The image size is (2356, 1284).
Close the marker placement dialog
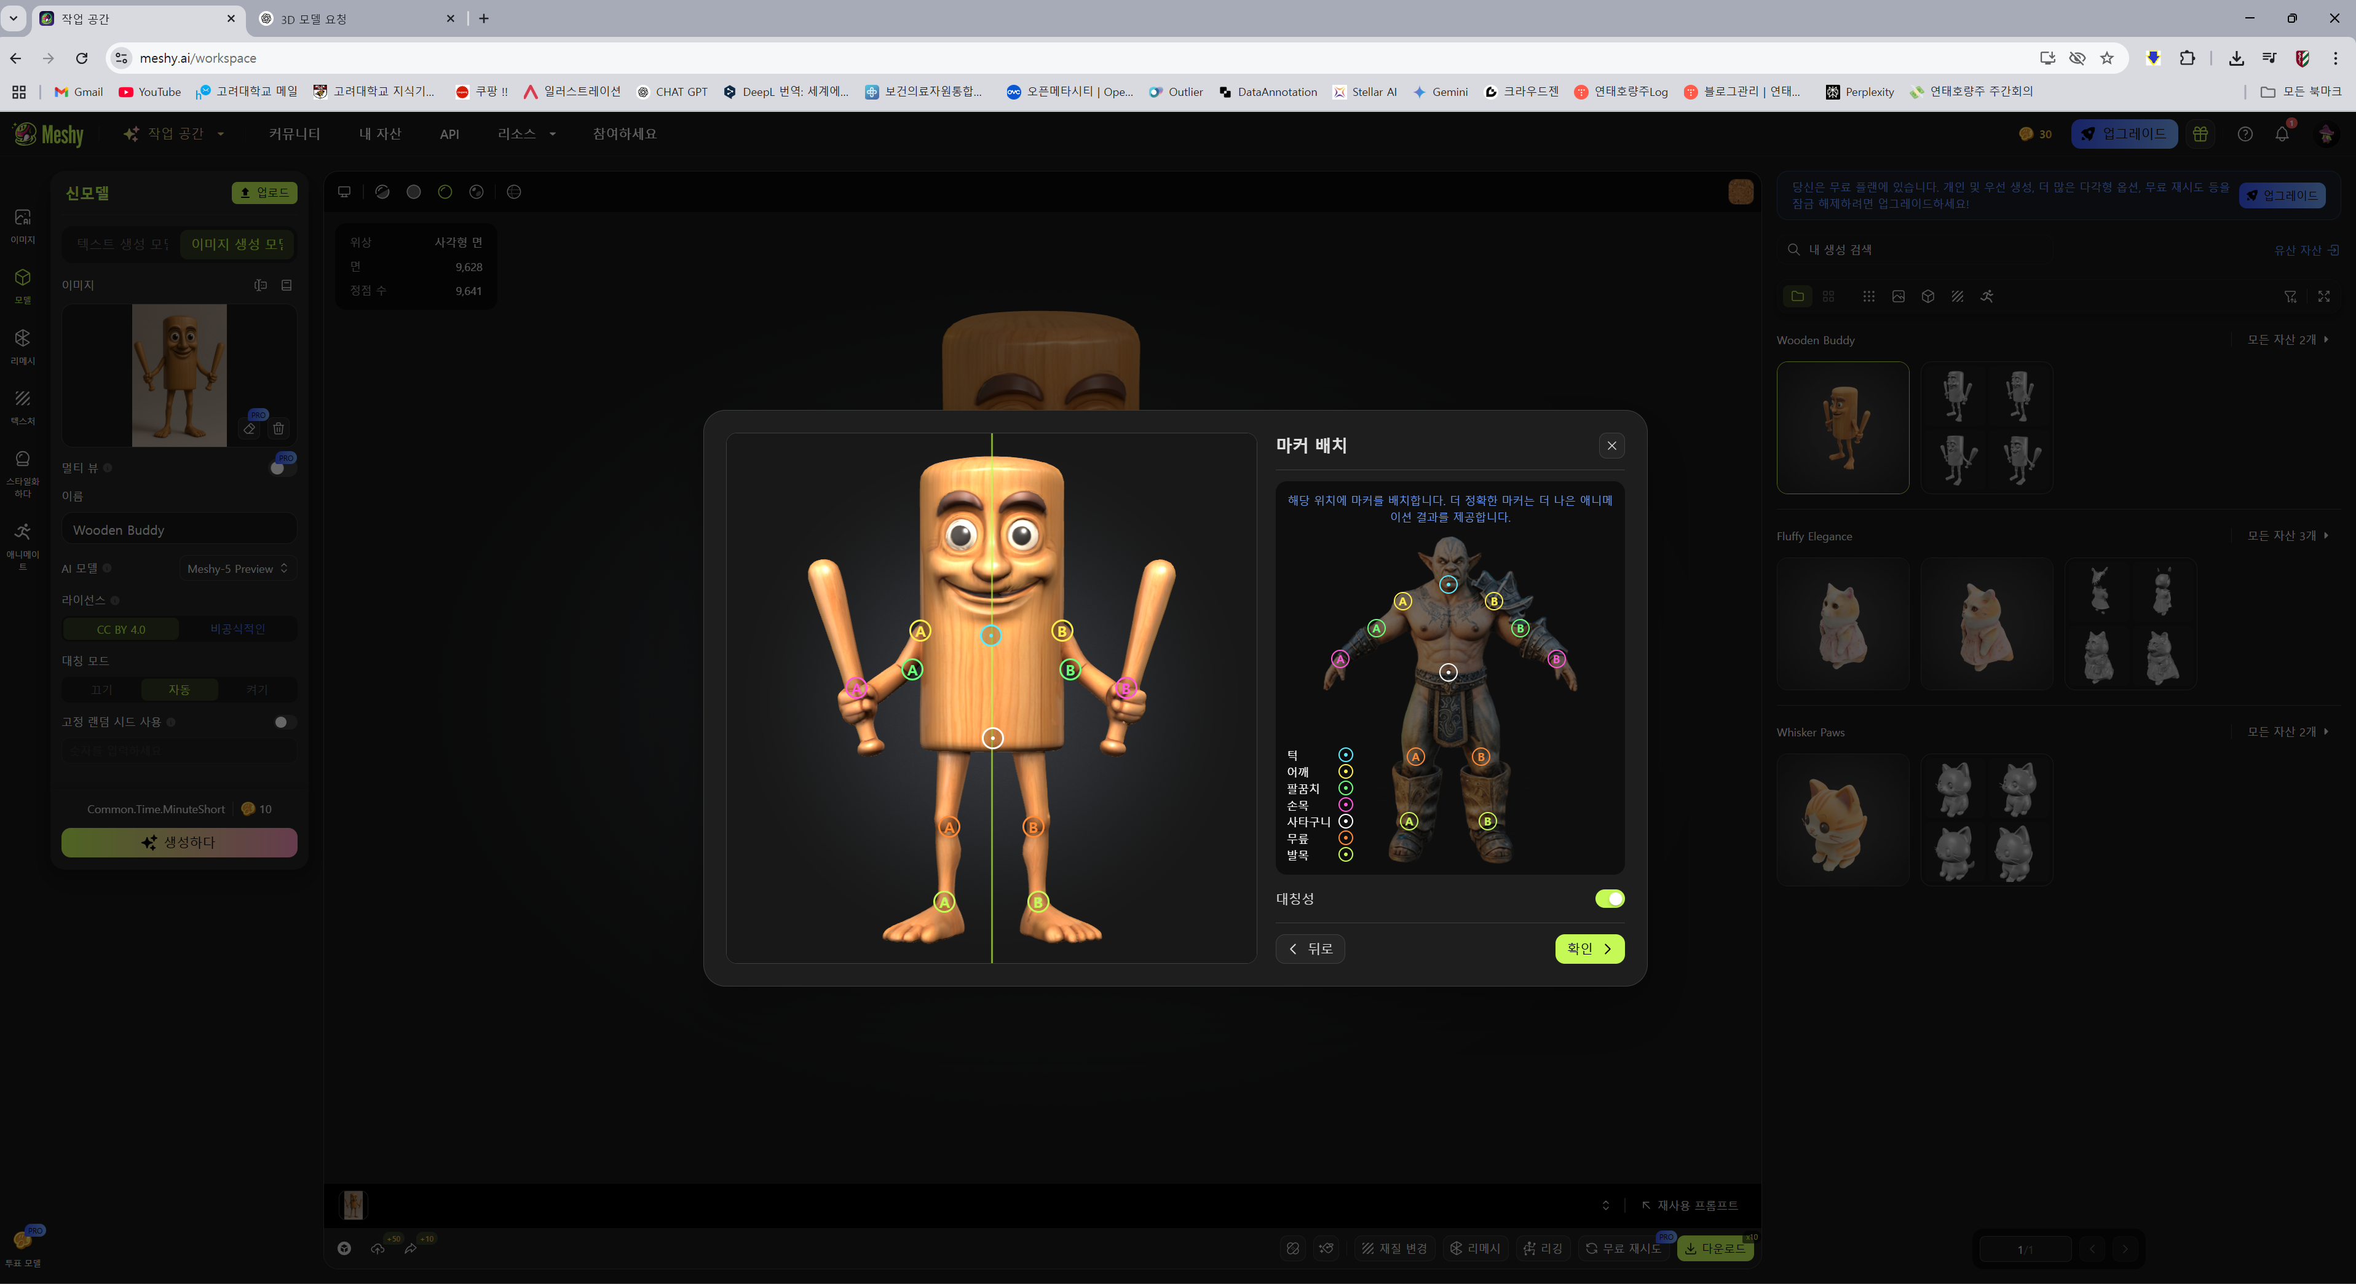click(x=1611, y=446)
